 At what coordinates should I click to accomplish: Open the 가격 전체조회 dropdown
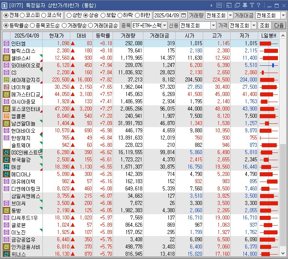coord(254,25)
